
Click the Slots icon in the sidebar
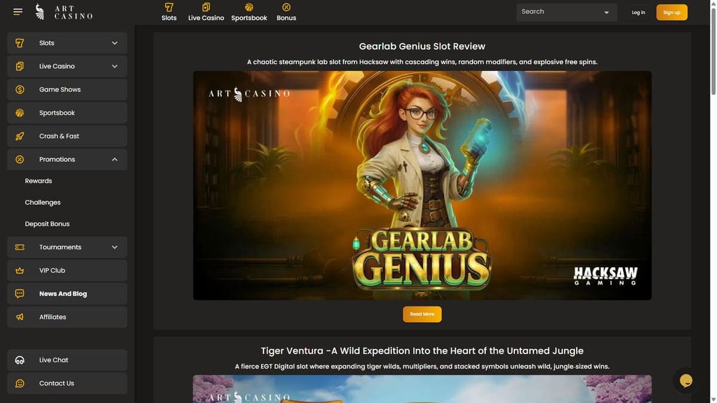click(20, 43)
